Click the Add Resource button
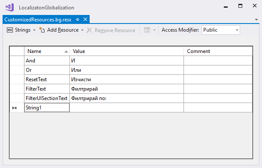 click(59, 30)
